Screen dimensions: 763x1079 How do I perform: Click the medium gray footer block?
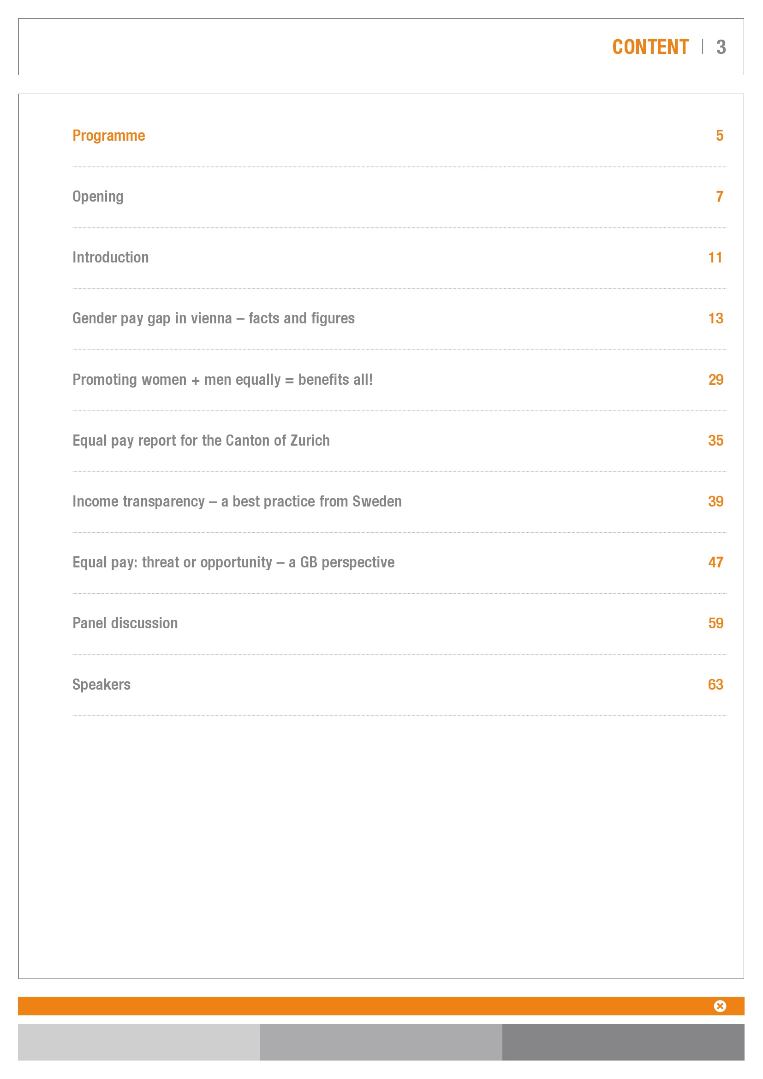point(381,1042)
